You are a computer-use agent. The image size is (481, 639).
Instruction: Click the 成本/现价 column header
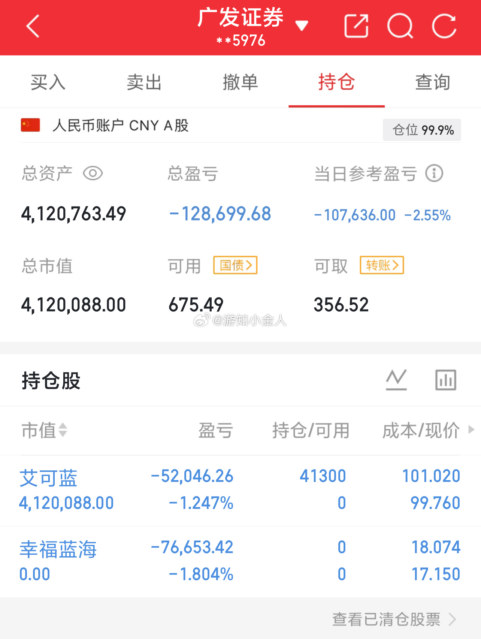(421, 430)
